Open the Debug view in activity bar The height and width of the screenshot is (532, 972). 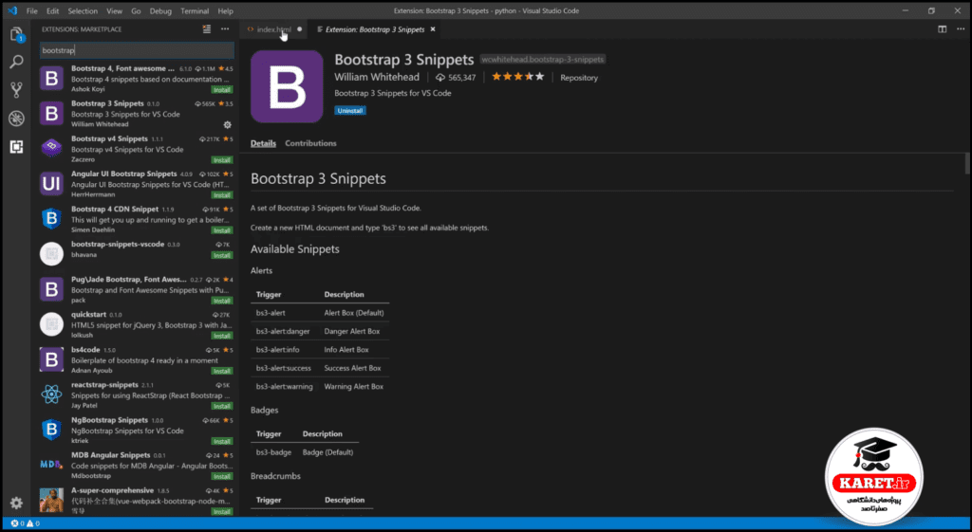tap(17, 119)
